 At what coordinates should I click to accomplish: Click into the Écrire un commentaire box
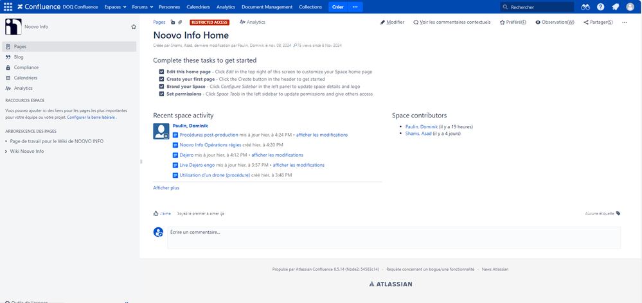coord(394,238)
